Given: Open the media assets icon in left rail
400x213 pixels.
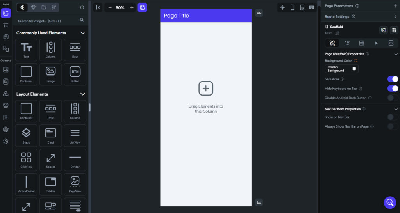Looking at the screenshot, I should click(5, 105).
